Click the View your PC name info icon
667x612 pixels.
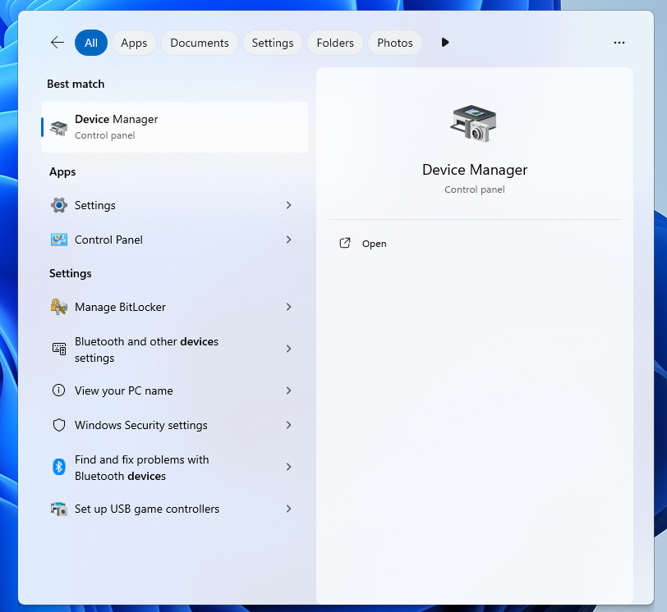58,390
